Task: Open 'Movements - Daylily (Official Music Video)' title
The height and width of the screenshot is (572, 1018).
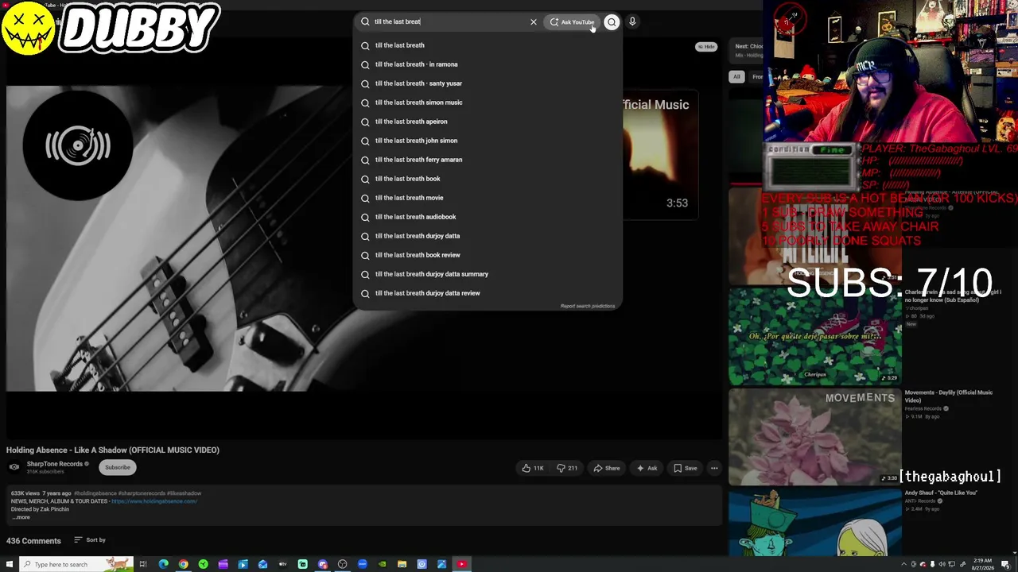Action: (x=949, y=396)
